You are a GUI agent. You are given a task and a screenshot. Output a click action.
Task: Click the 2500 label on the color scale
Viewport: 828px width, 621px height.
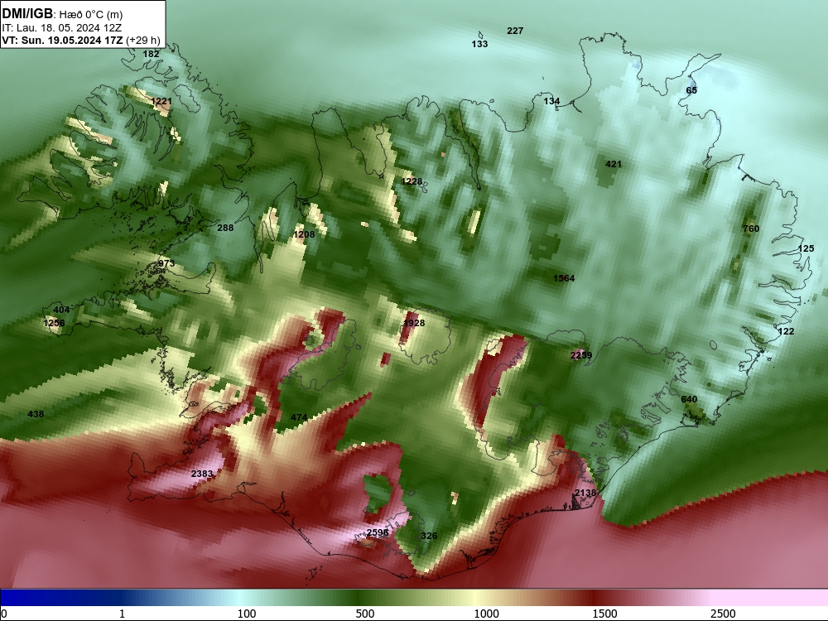(723, 614)
